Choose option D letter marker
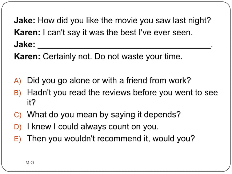Viewport: 232px width, 174px height. 18,127
